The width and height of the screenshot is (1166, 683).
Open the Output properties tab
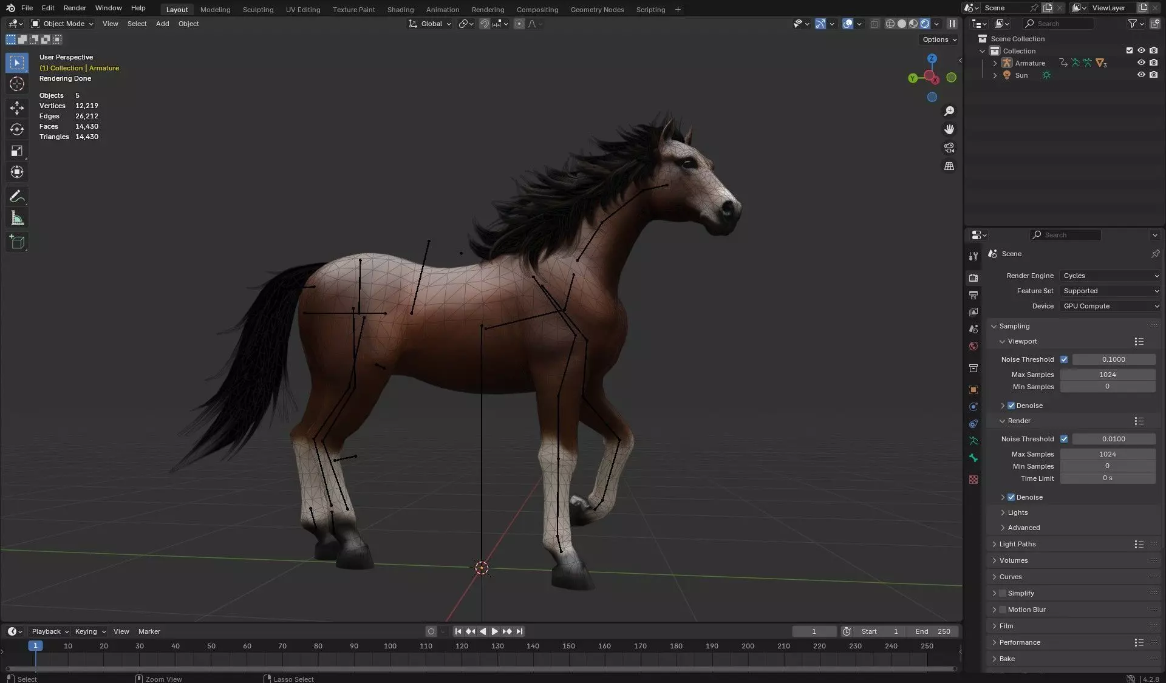pyautogui.click(x=973, y=294)
